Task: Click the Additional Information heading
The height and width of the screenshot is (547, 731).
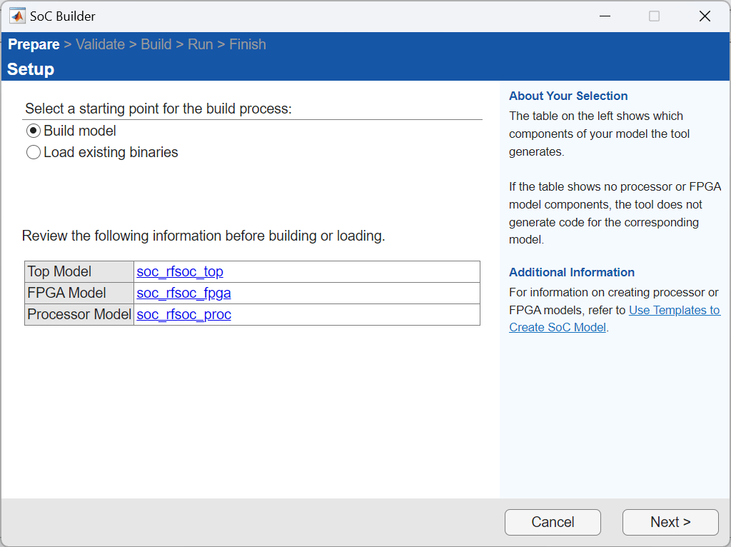Action: pyautogui.click(x=572, y=272)
